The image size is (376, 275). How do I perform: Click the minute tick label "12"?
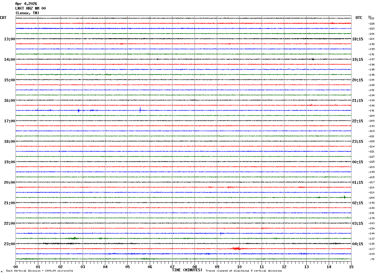coord(284,267)
